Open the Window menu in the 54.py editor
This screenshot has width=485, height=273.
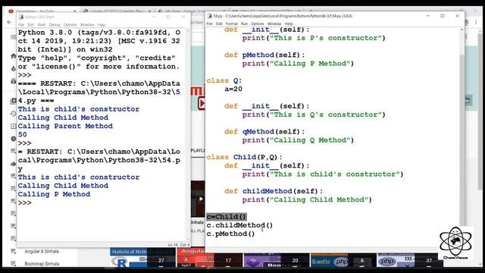point(274,24)
